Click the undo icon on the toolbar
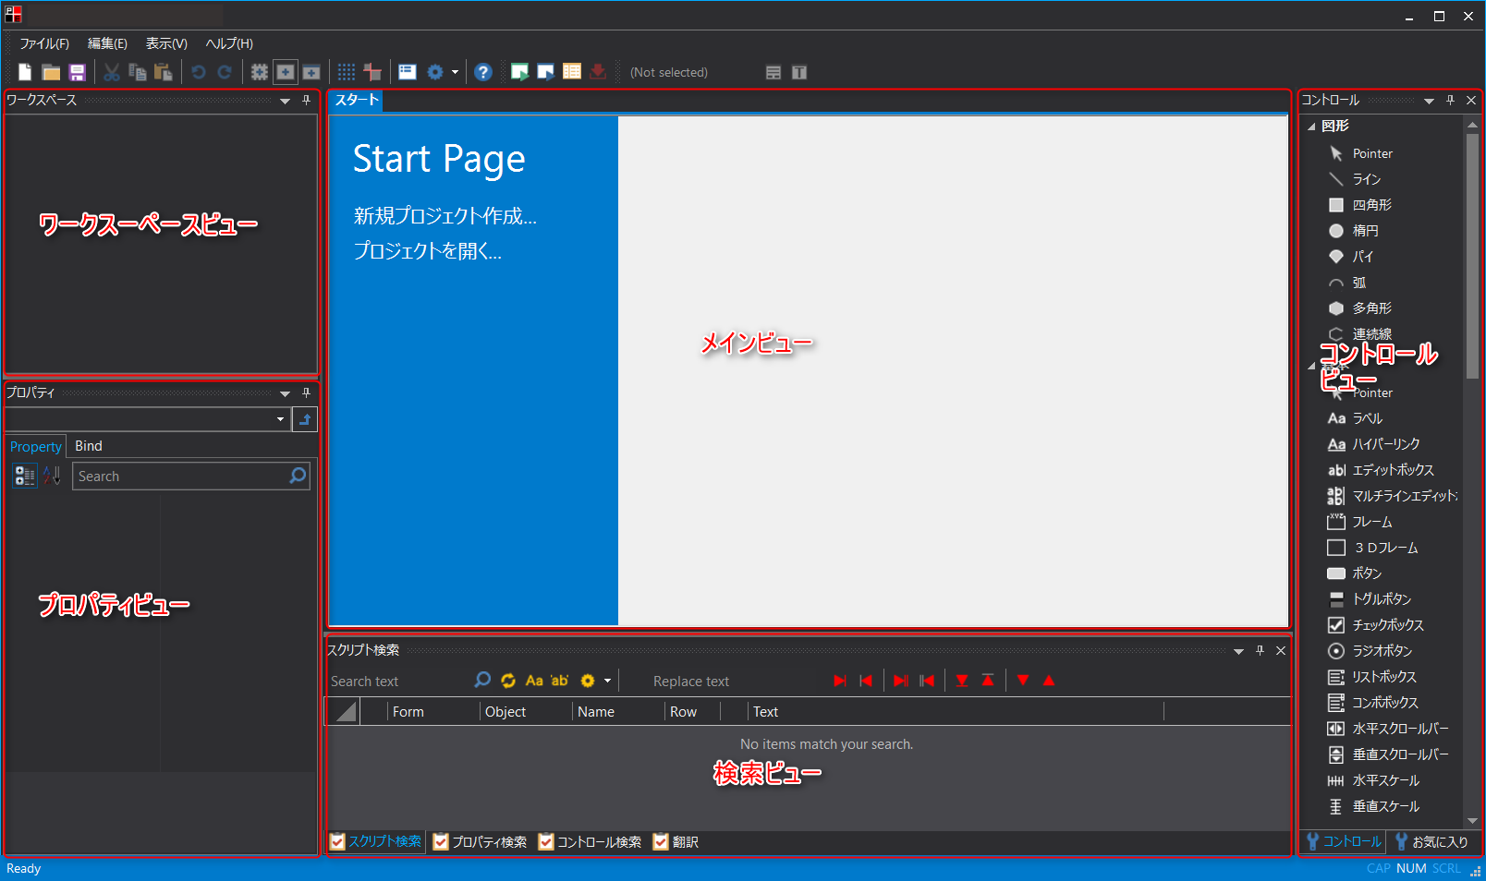The image size is (1486, 881). 199,71
